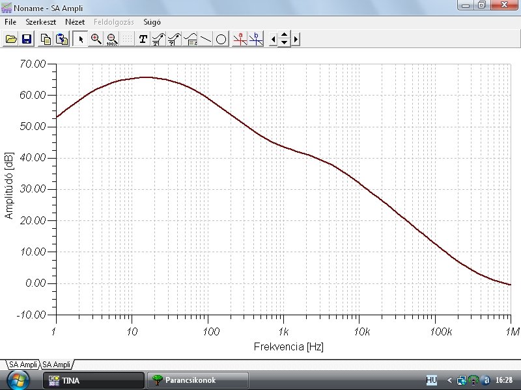521x390 pixels.
Task: Open the Nézet menu
Action: click(x=75, y=22)
